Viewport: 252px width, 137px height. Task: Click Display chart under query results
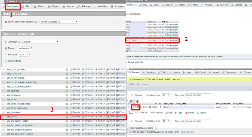[x=172, y=132]
